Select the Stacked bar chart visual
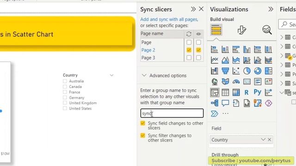Viewport: 296px width, 166px height. [215, 49]
